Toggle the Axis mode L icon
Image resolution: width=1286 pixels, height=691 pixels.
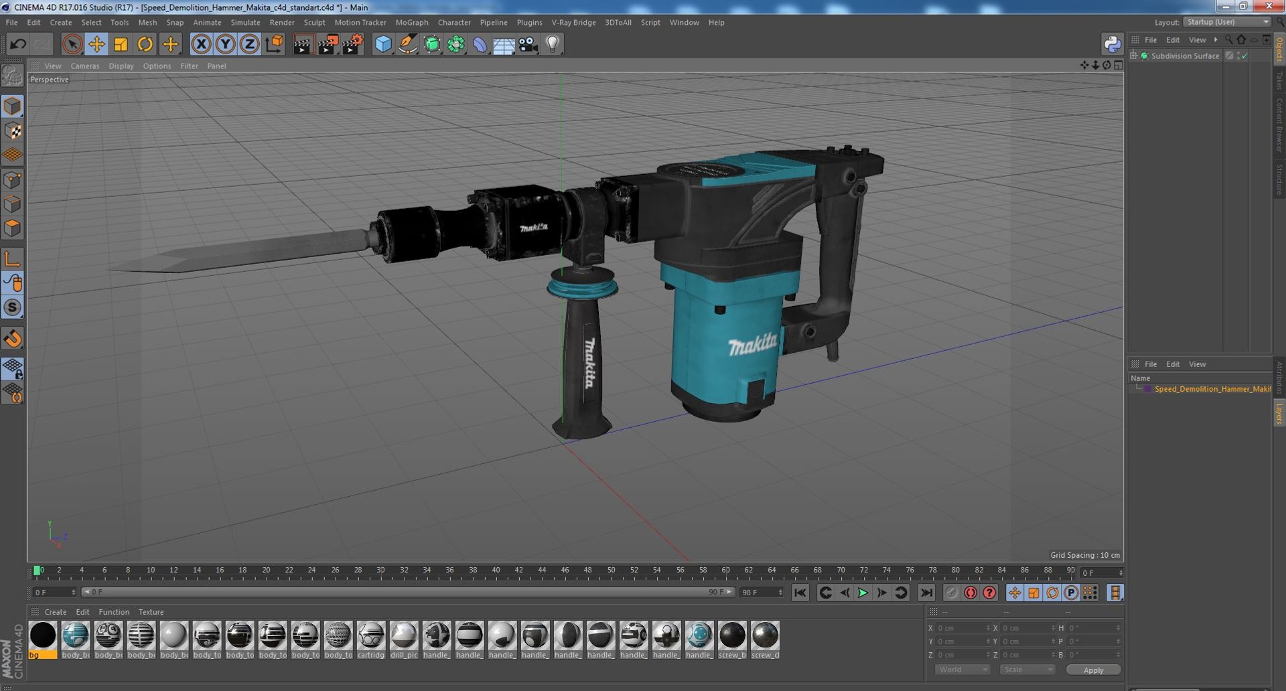coord(13,259)
